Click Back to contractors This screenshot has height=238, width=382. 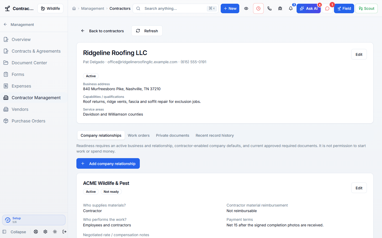(x=102, y=31)
